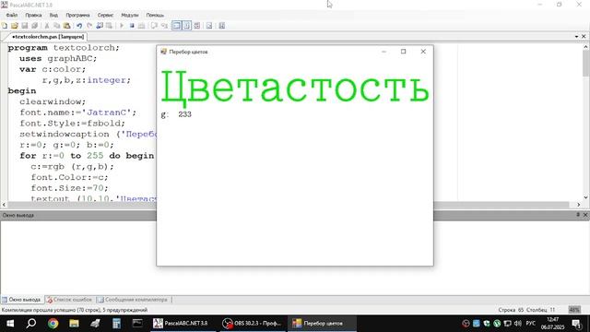
Task: Open the Файл menu
Action: tap(12, 15)
